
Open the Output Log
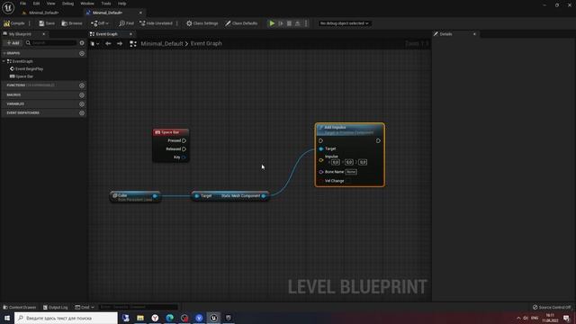pyautogui.click(x=56, y=307)
